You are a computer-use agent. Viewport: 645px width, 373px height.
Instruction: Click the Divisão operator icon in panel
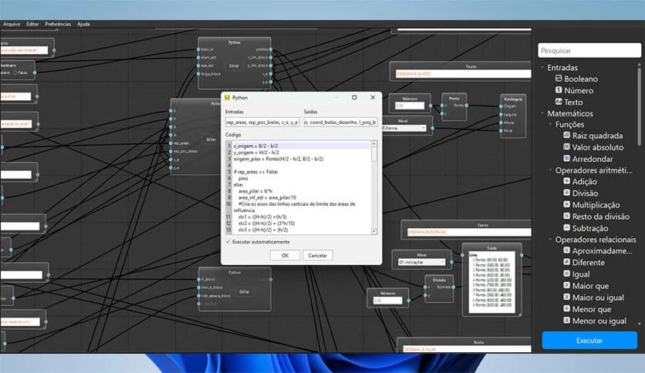[x=566, y=192]
